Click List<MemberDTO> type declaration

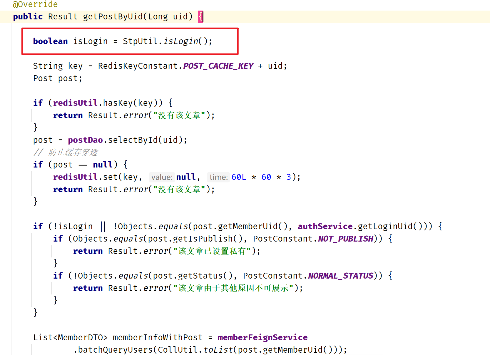[70, 337]
